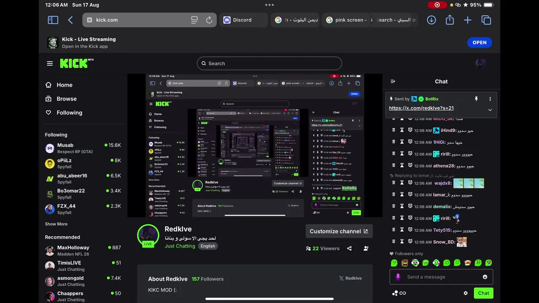The image size is (539, 303).
Task: Click the Redklve live avatar
Action: pyautogui.click(x=148, y=236)
